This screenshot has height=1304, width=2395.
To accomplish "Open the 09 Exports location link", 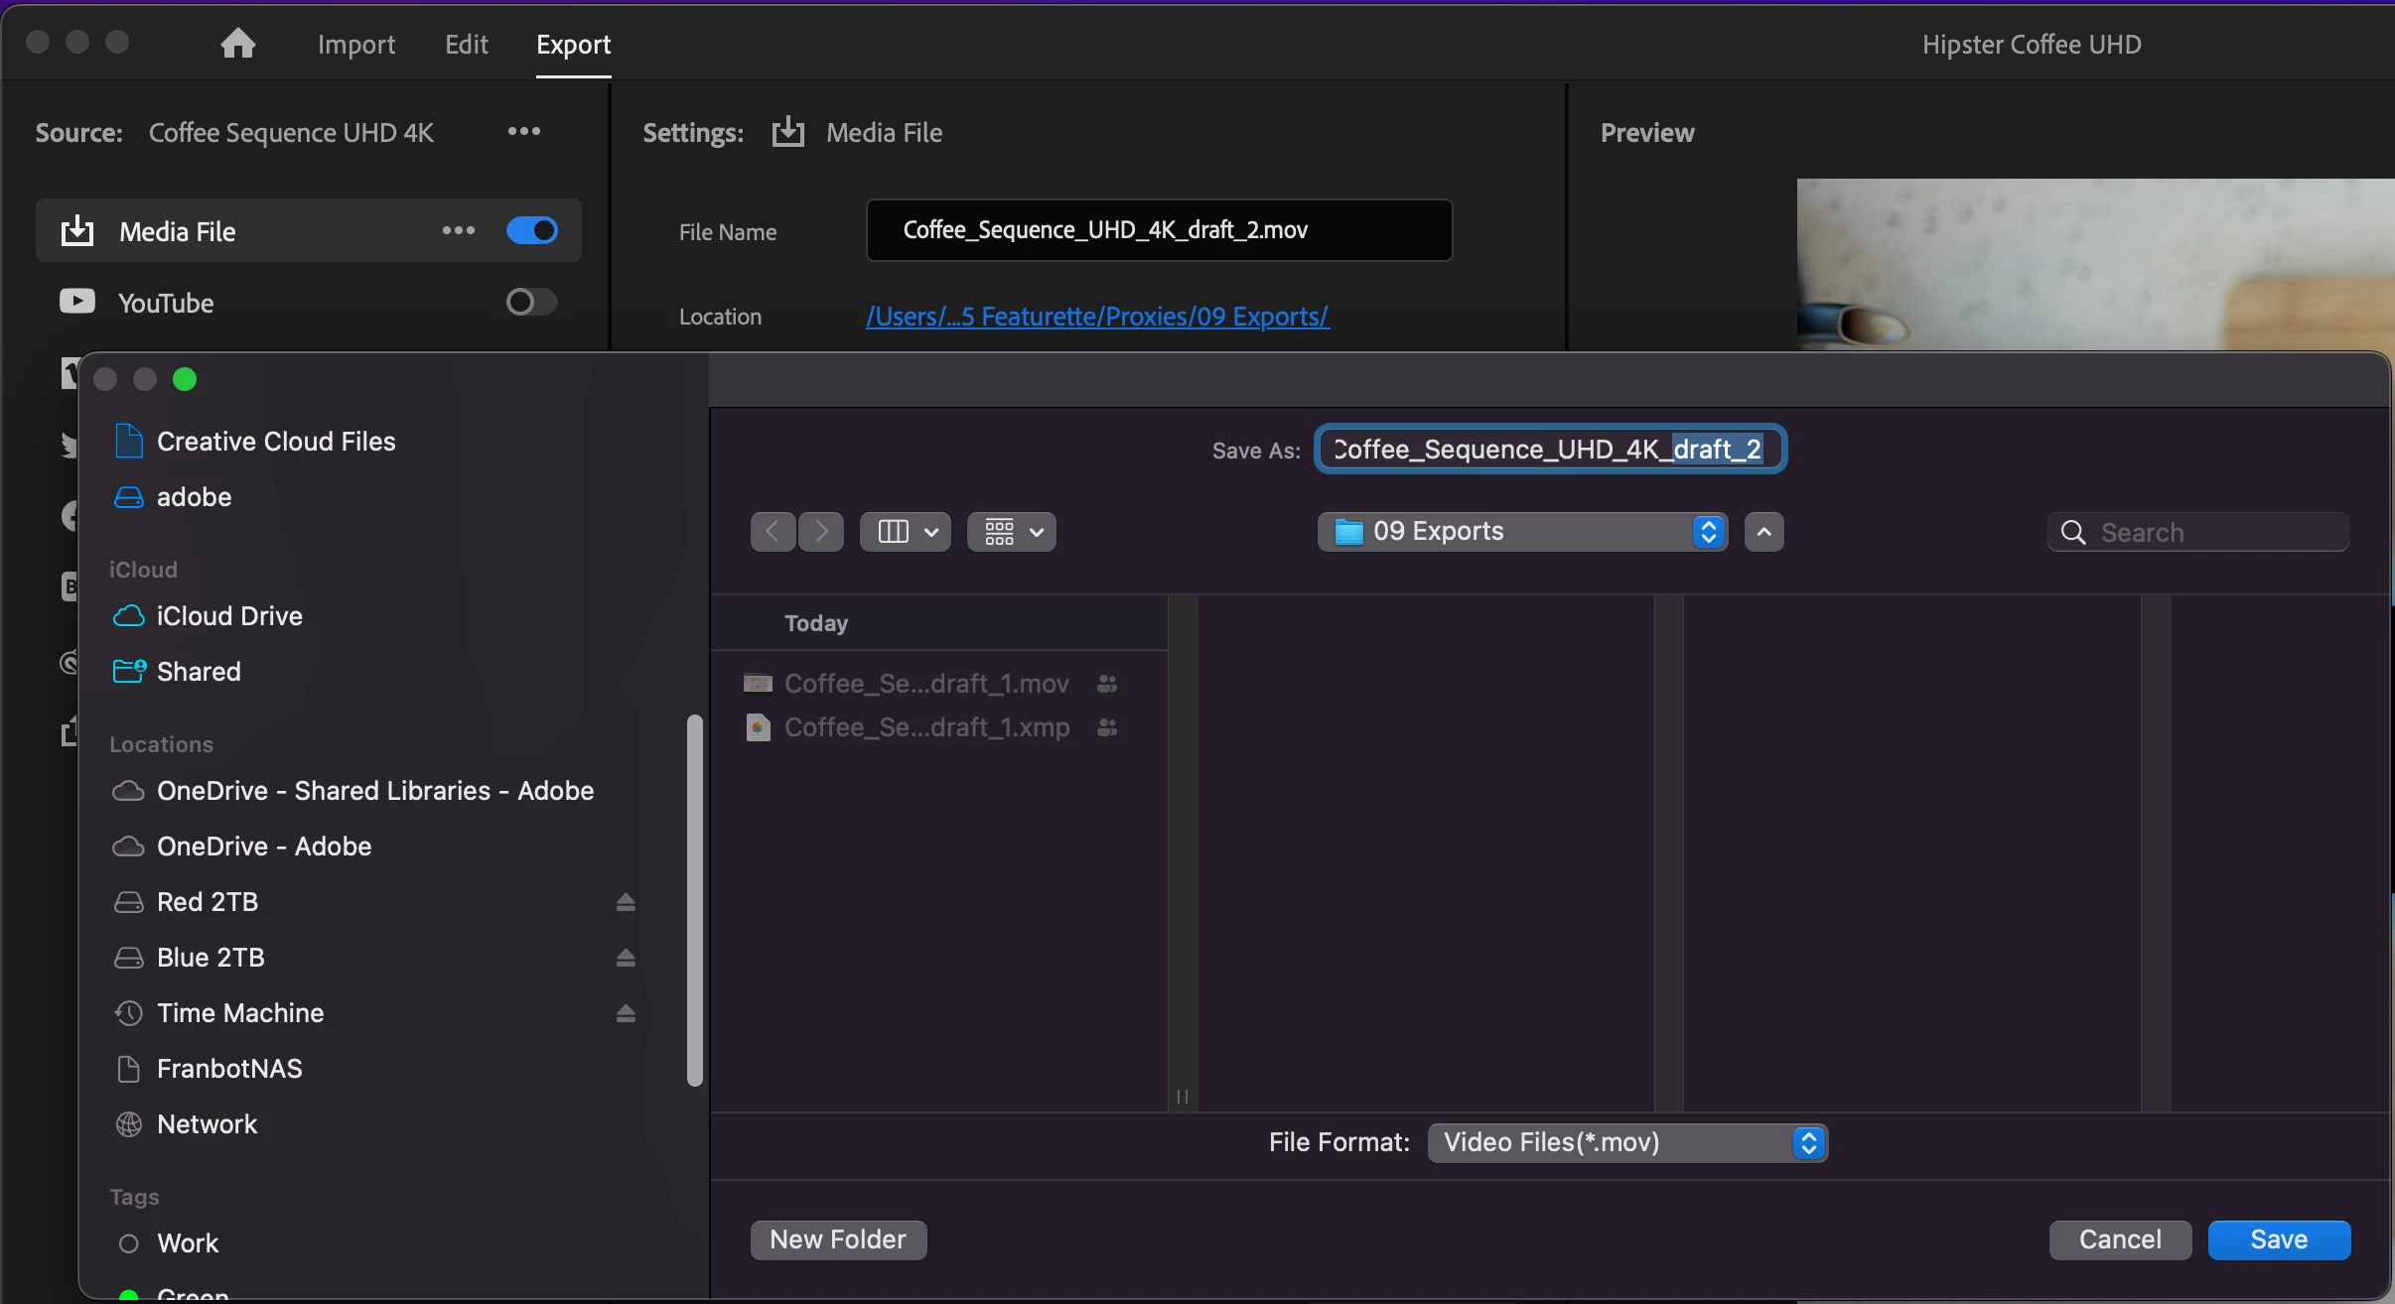I will 1096,317.
